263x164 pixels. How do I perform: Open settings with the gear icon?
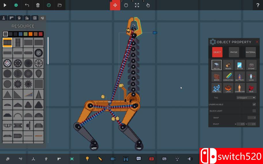coord(16,5)
